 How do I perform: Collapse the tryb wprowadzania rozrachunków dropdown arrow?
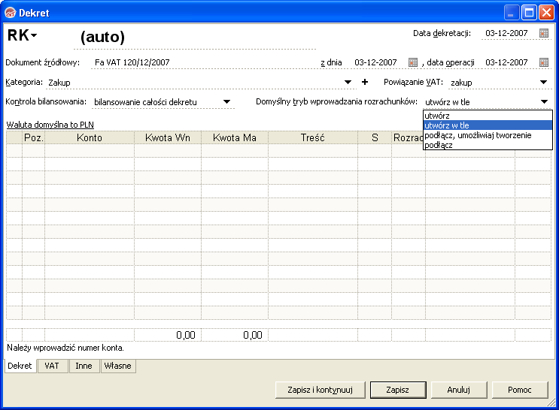click(544, 102)
